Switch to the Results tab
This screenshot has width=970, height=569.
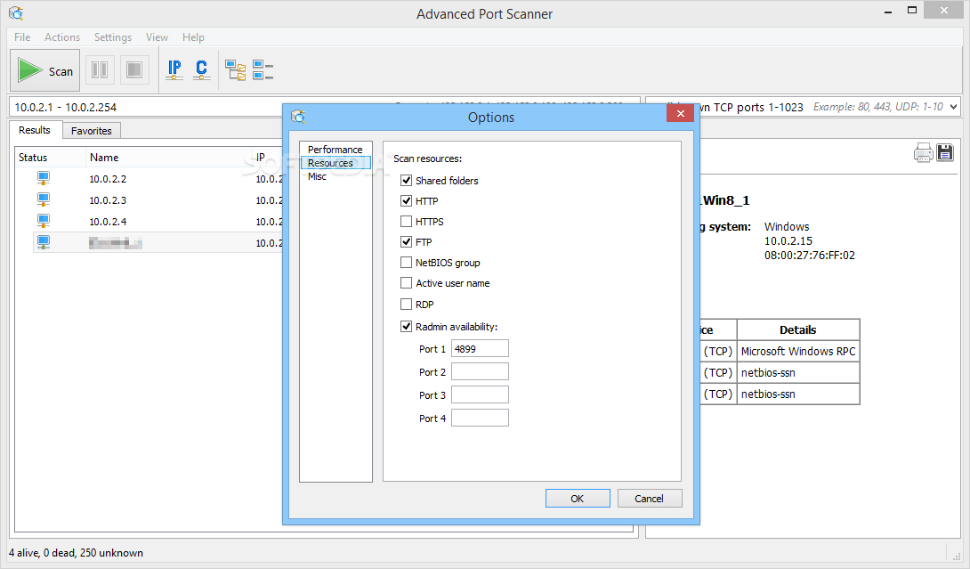(x=35, y=130)
